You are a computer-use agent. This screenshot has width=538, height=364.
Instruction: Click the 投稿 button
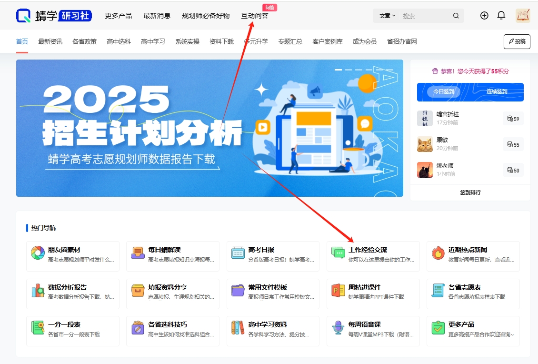tap(517, 41)
